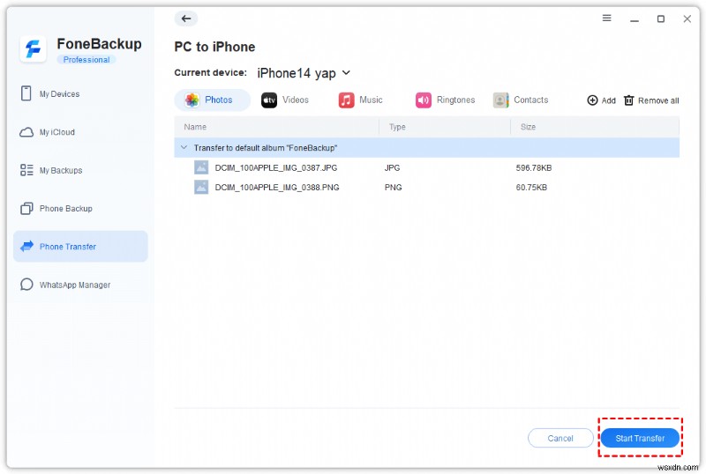Maximize the FoneBackup window
Image resolution: width=706 pixels, height=474 pixels.
(x=660, y=19)
